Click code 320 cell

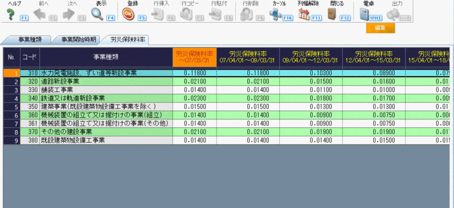(x=30, y=81)
